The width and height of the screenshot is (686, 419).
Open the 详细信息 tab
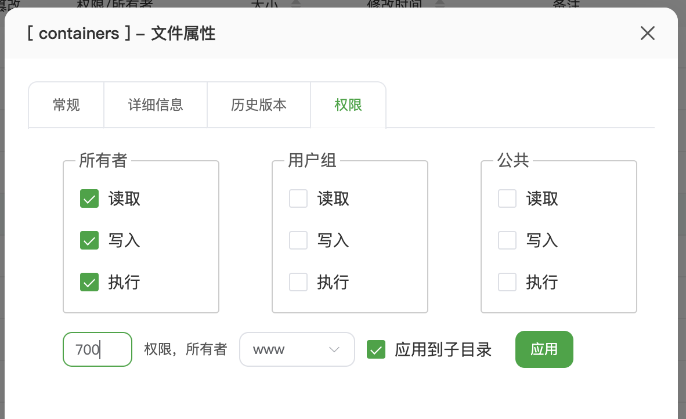click(156, 105)
